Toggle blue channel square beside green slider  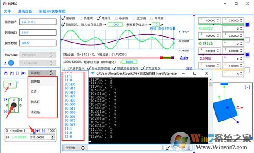pos(247,25)
